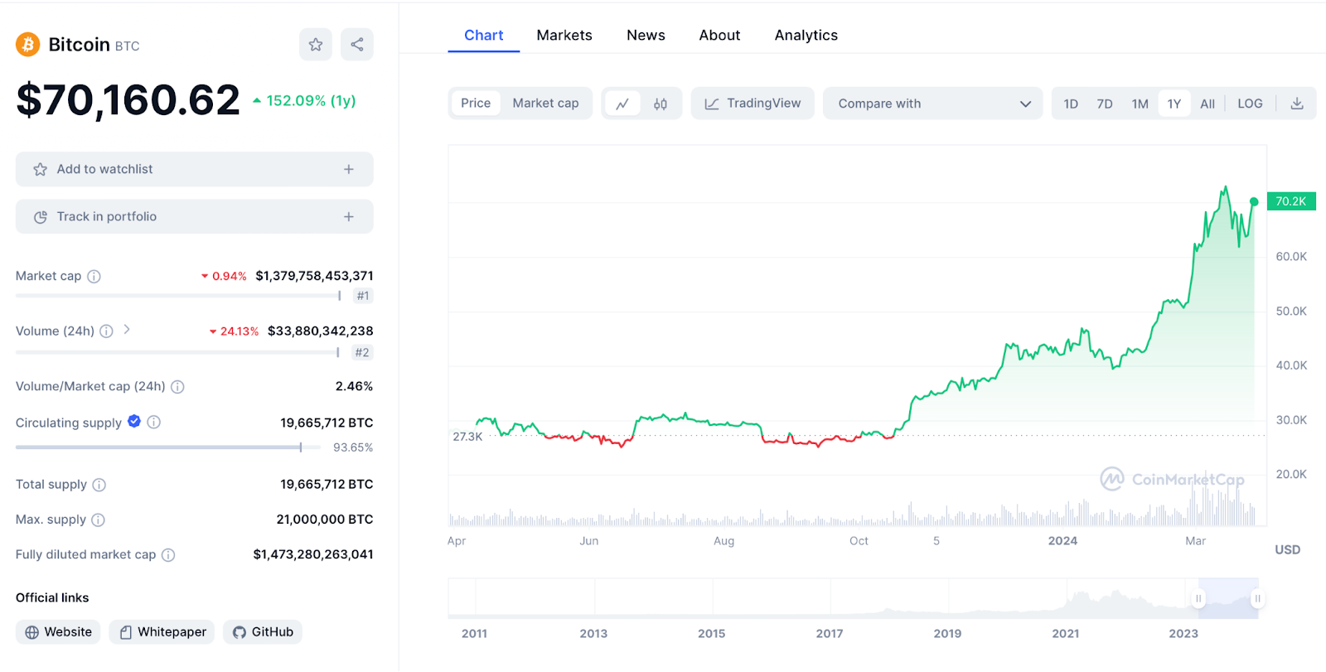Set chart range to All
1326x672 pixels.
point(1207,104)
